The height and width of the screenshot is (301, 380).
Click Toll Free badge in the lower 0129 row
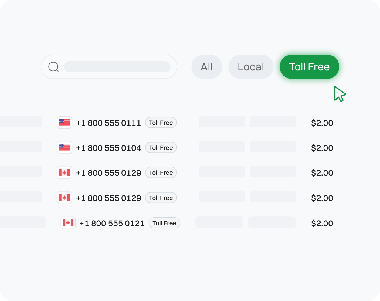pyautogui.click(x=161, y=198)
